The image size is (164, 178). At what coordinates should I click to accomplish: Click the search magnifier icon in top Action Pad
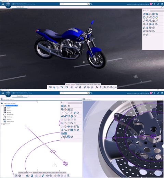click(x=144, y=21)
